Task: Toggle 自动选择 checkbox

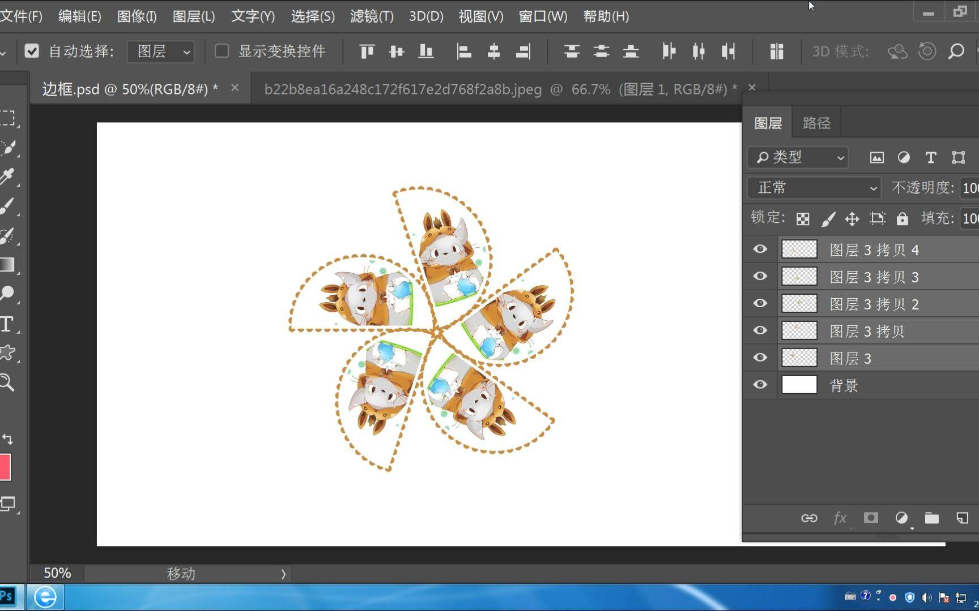Action: point(32,51)
